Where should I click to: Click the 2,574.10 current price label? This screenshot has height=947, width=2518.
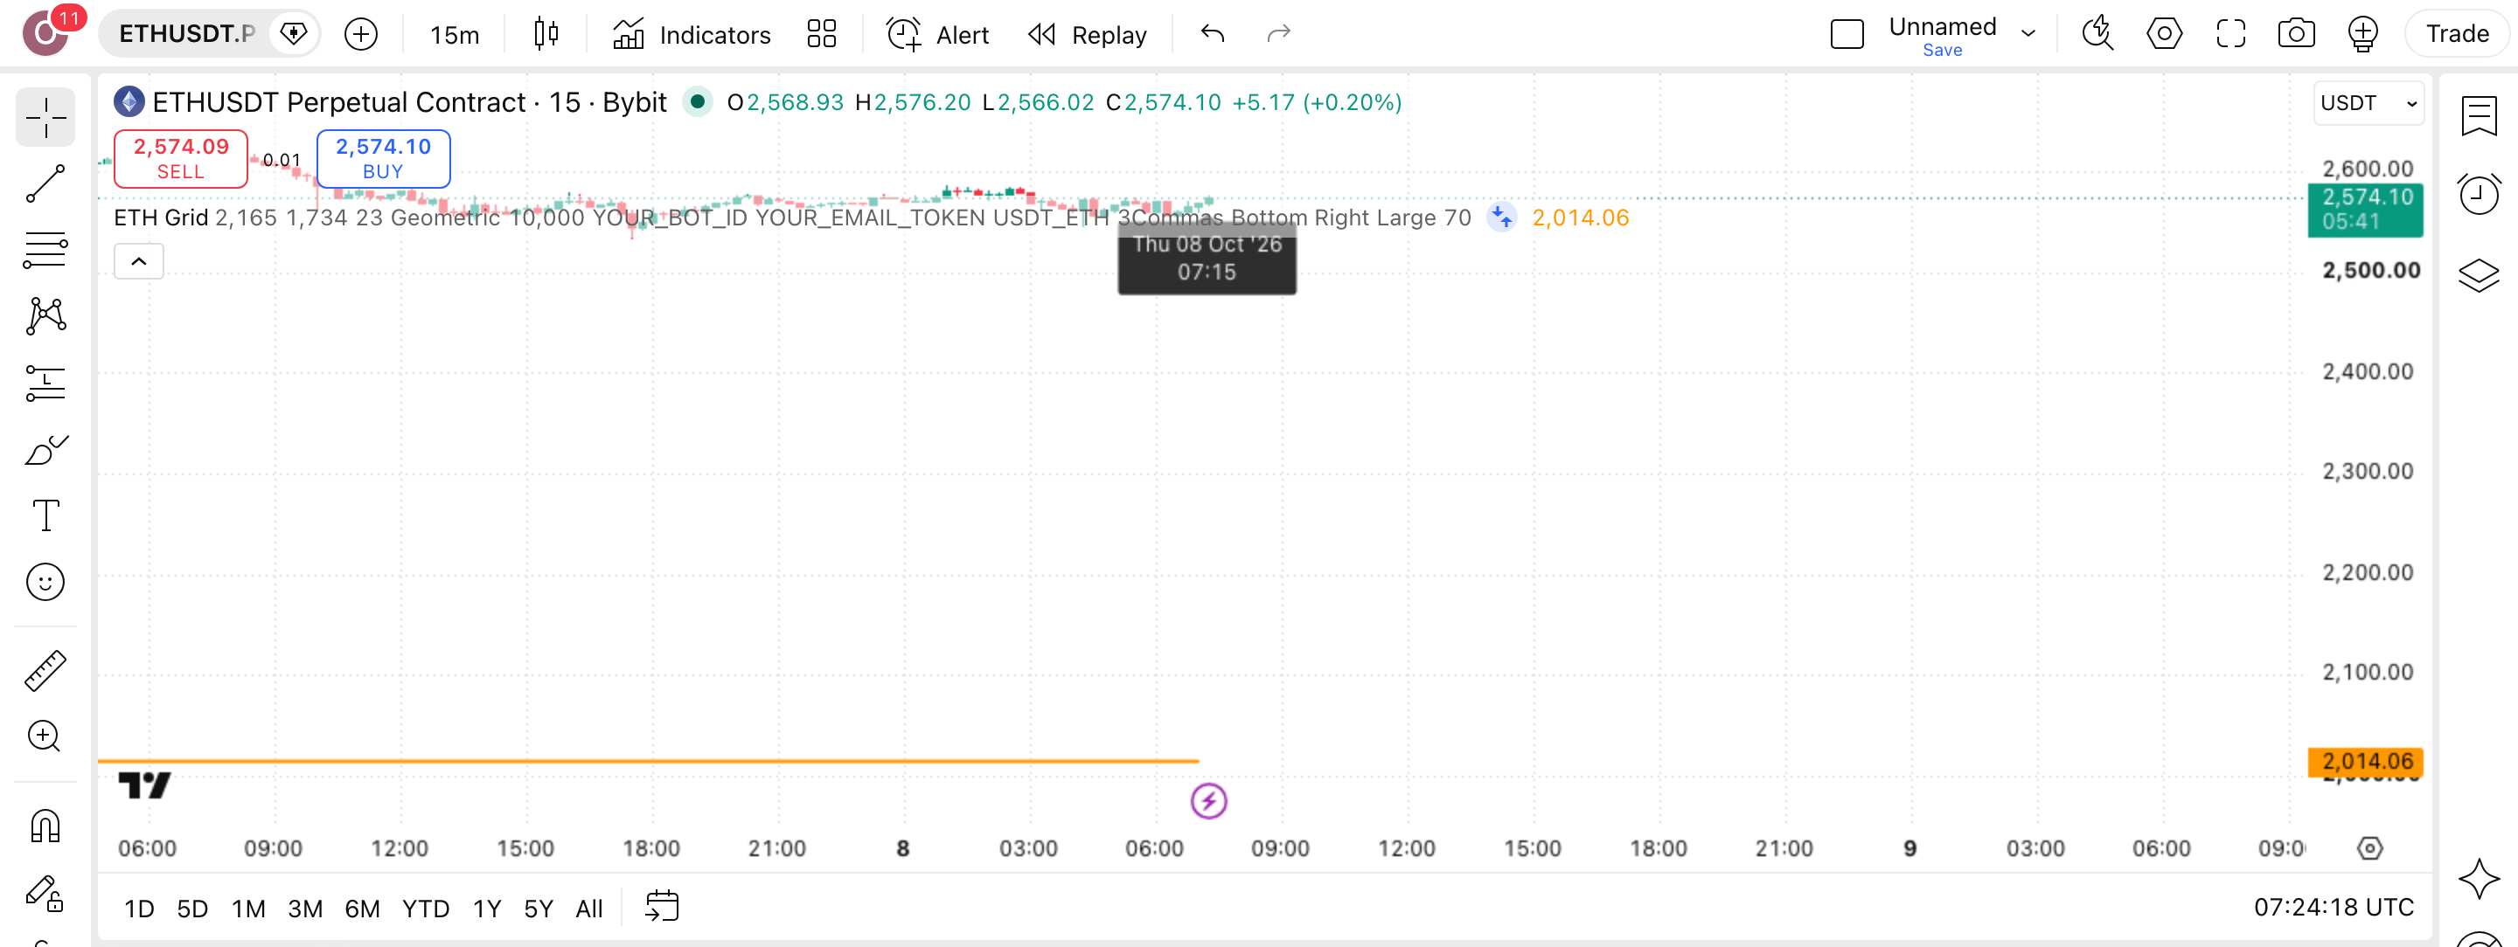[x=2366, y=209]
